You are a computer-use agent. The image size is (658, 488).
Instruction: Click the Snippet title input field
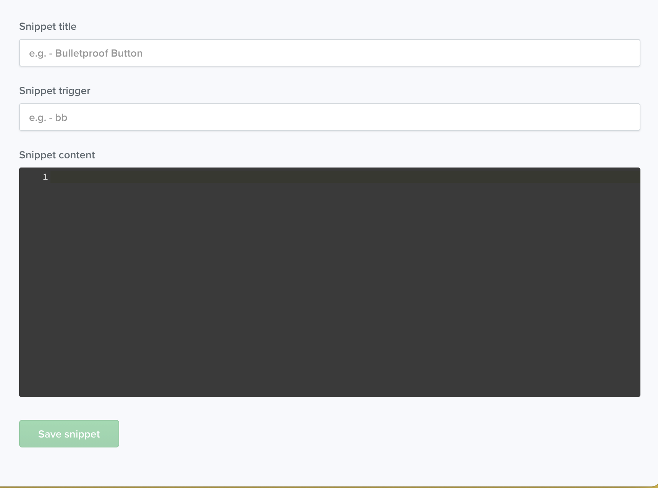329,53
